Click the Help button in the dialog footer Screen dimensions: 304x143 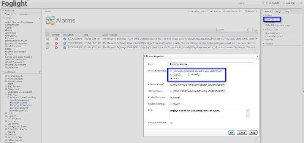(253, 133)
